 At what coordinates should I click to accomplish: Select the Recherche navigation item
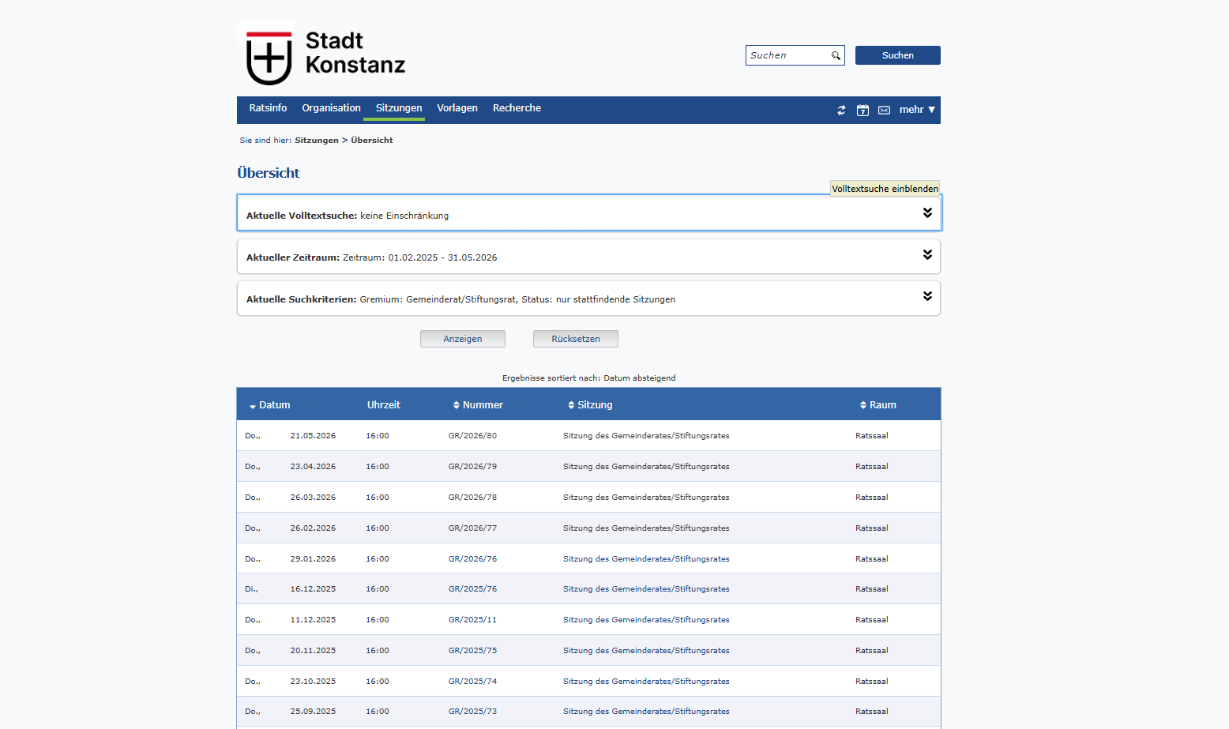[x=517, y=108]
